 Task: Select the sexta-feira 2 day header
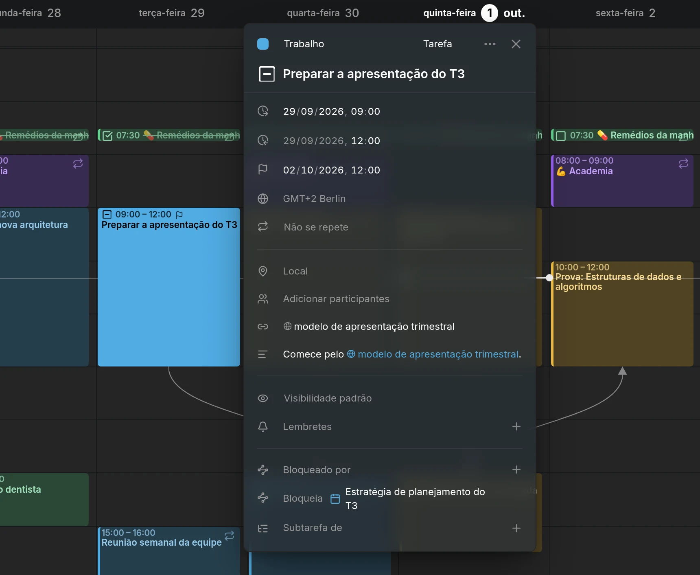click(x=626, y=13)
